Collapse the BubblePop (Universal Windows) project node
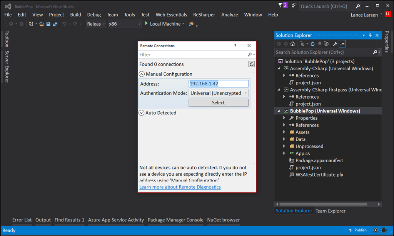The height and width of the screenshot is (236, 394). coord(279,111)
